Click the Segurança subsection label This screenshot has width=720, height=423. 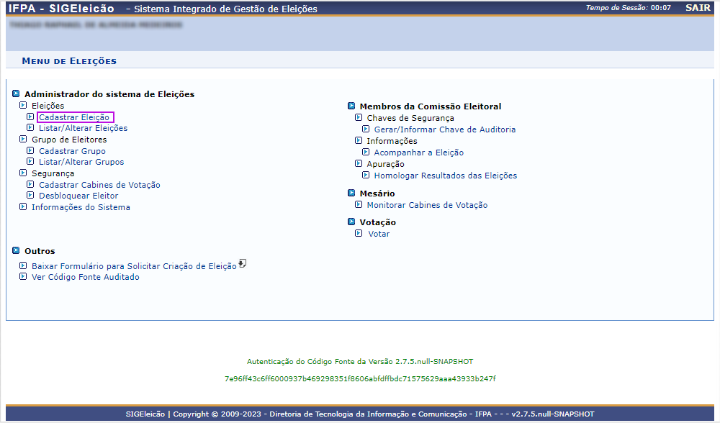tap(53, 174)
